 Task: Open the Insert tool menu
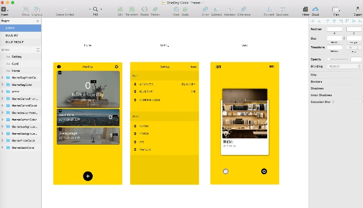[5, 10]
